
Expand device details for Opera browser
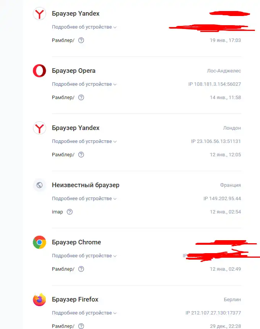click(84, 84)
